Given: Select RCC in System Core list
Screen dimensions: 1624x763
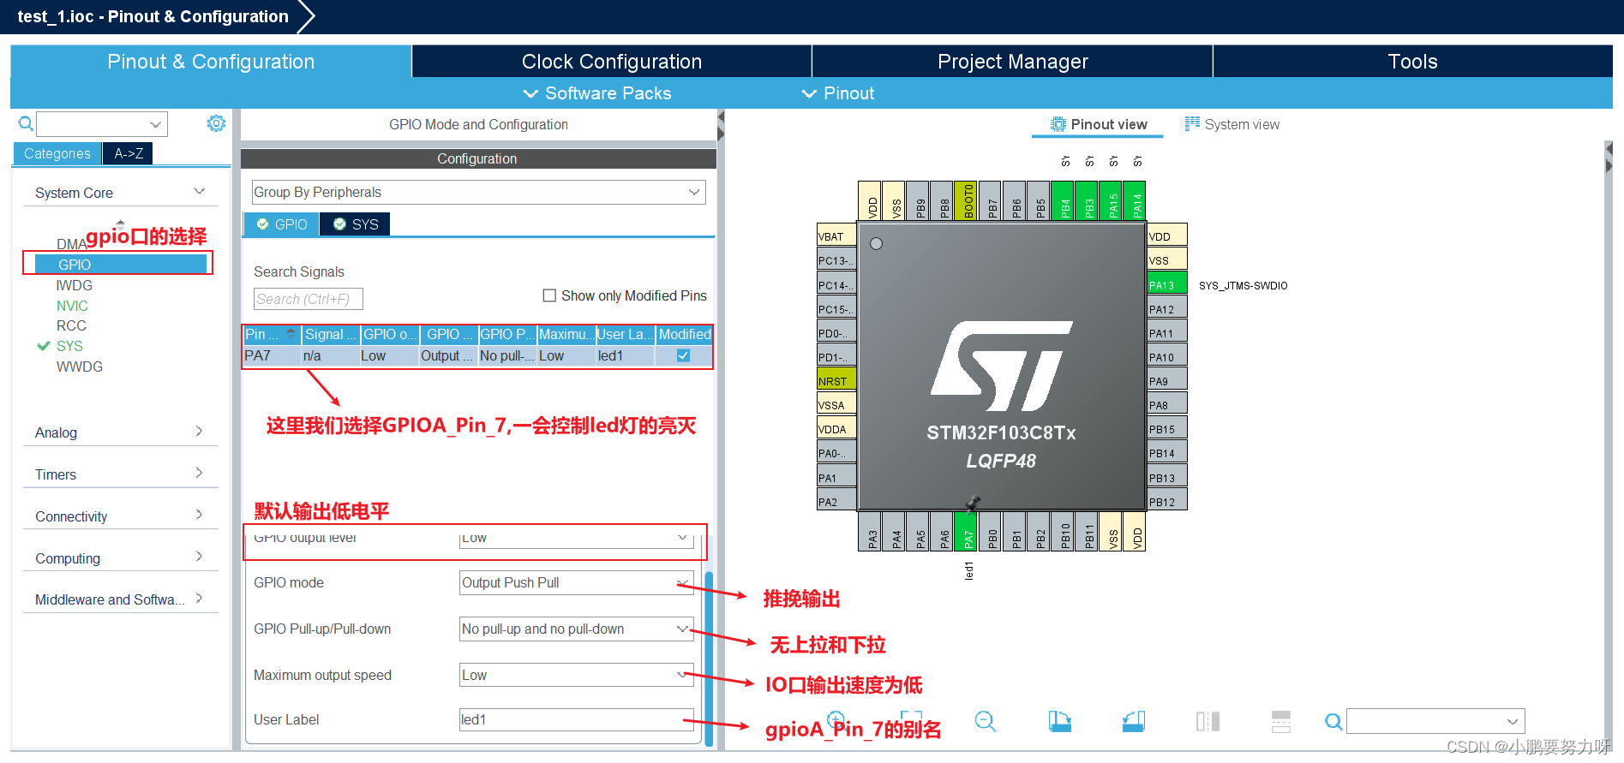Looking at the screenshot, I should 71,325.
